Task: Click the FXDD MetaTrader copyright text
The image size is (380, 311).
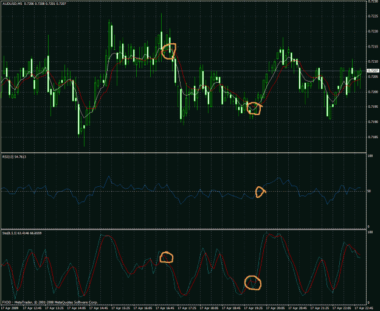Action: pyautogui.click(x=50, y=302)
